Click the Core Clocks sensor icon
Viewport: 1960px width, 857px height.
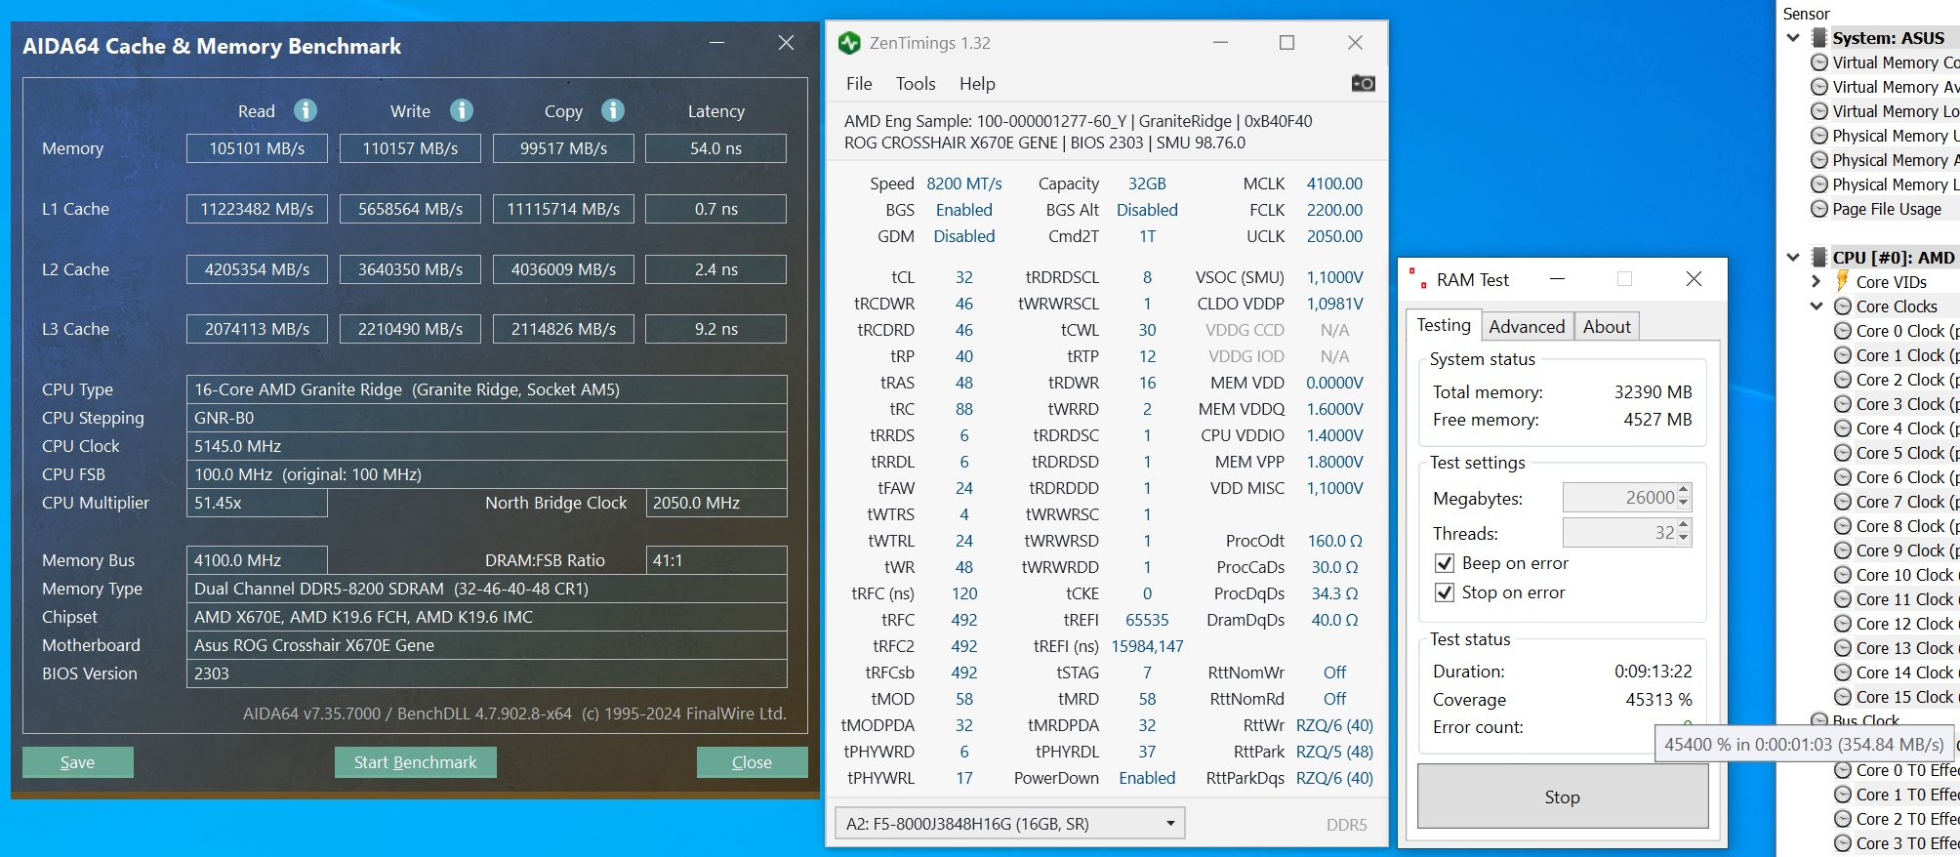[1843, 306]
